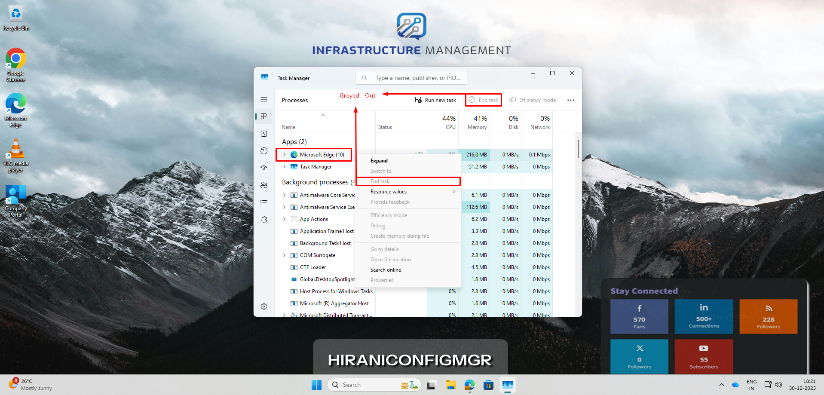Screen dimensions: 824x395
Task: Open the Services page in Task Manager
Action: pyautogui.click(x=264, y=219)
